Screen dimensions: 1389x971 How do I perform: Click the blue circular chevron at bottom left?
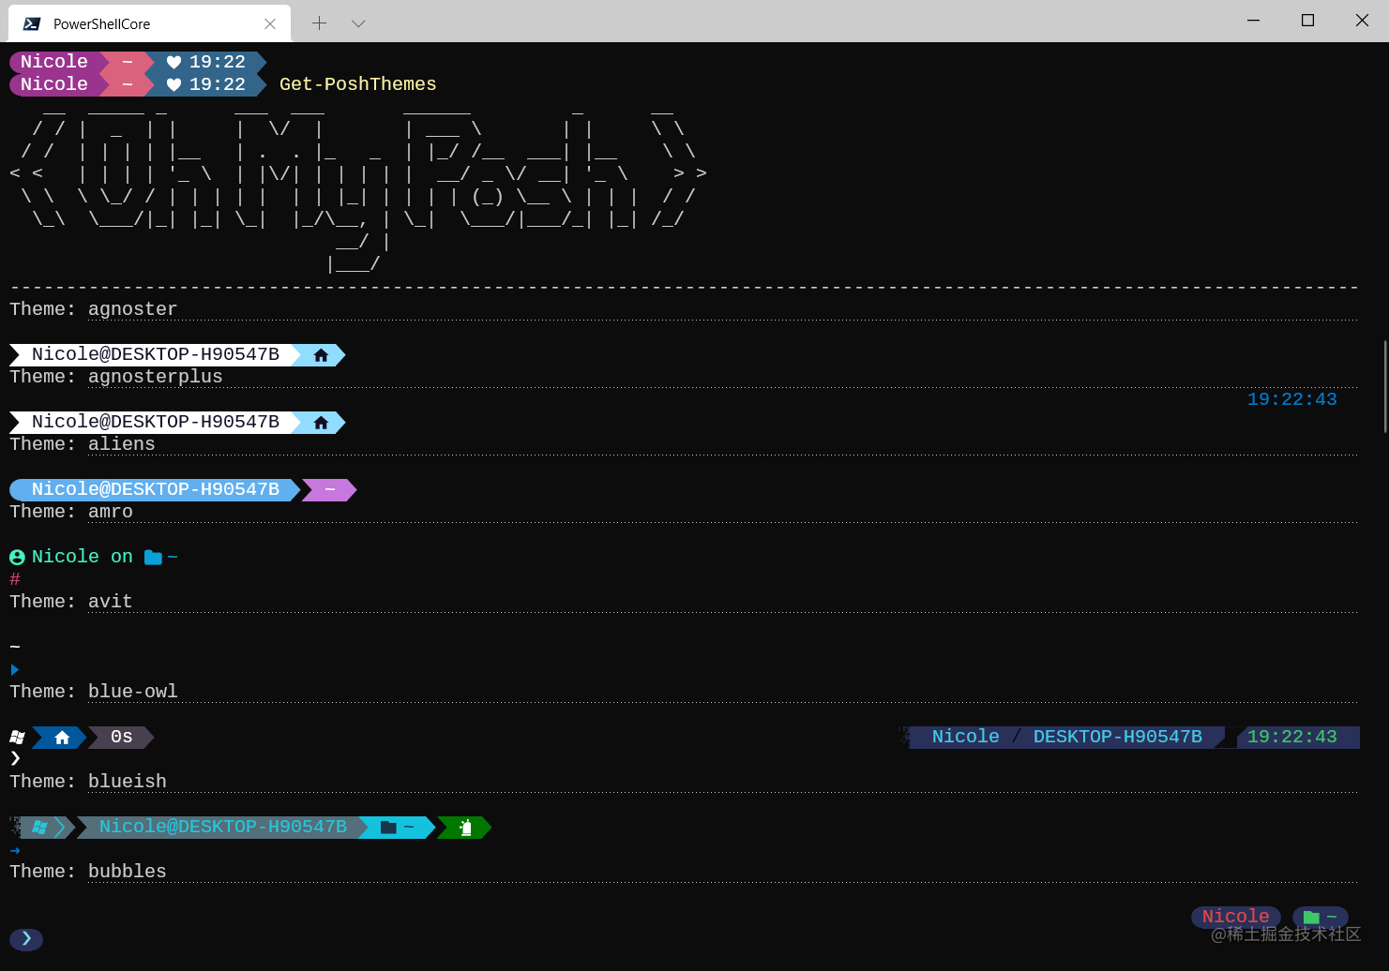pos(26,938)
